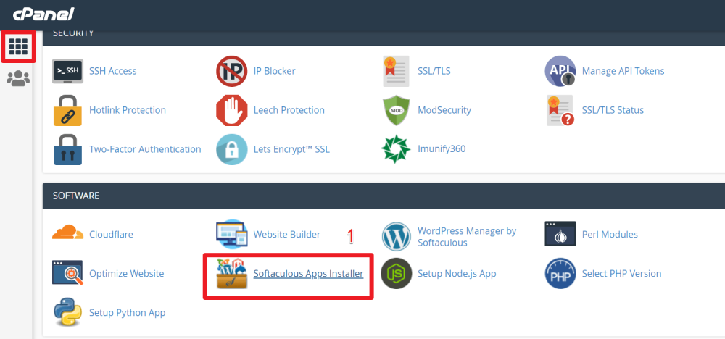The height and width of the screenshot is (339, 725).
Task: Click the Lets Encrypt SSL icon
Action: point(232,150)
